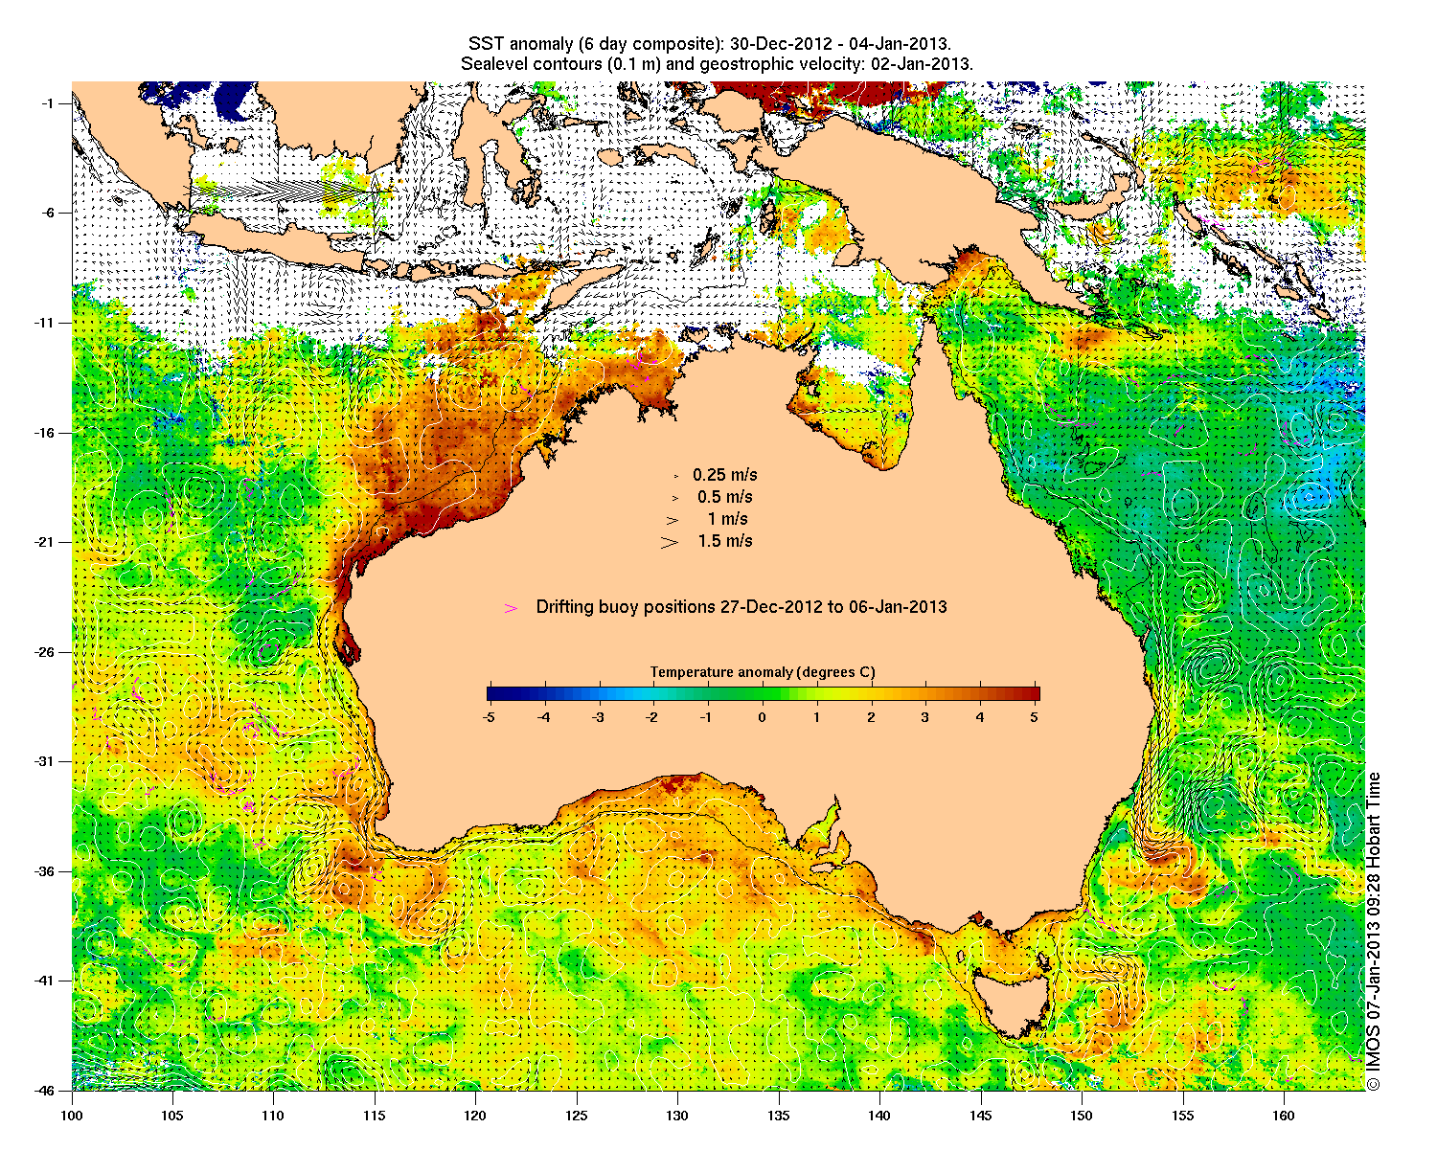Click the 1 m/s velocity arrow symbol
Image resolution: width=1437 pixels, height=1173 pixels.
pos(673,520)
